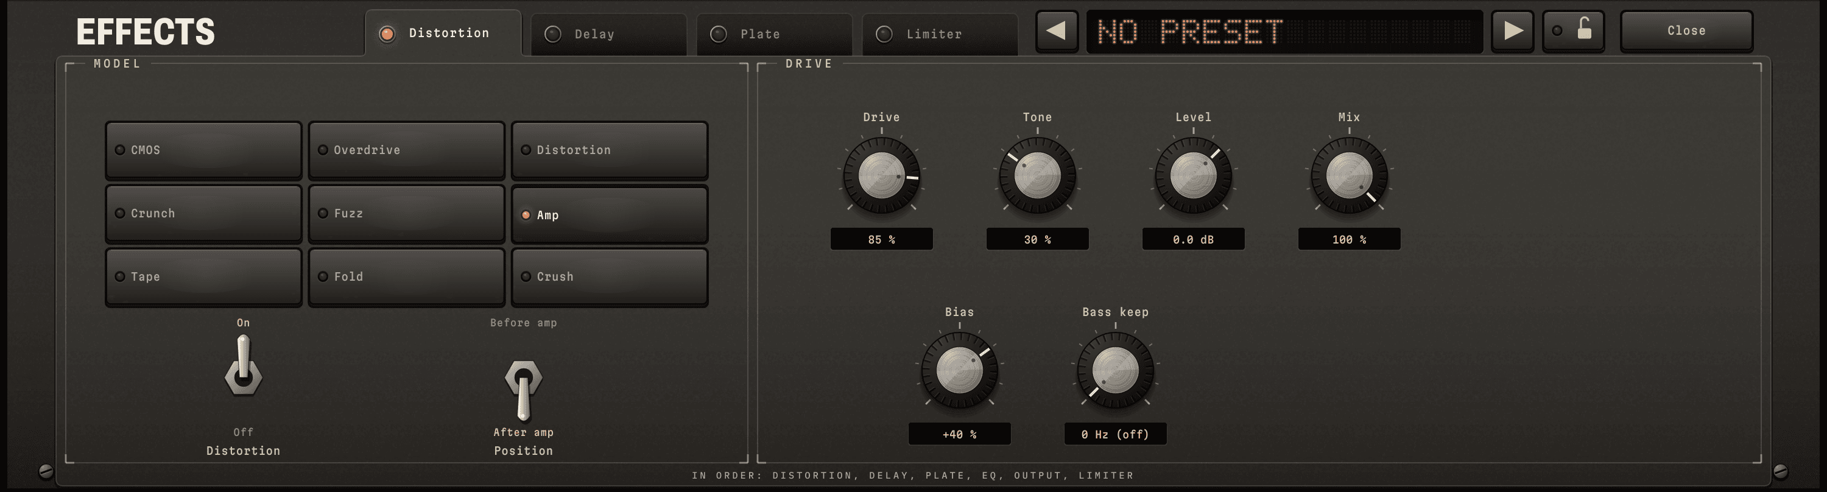Click the Drive value field showing 85 %
1827x492 pixels.
(x=882, y=240)
